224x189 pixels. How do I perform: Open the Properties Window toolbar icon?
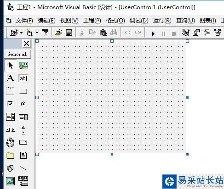click(196, 33)
